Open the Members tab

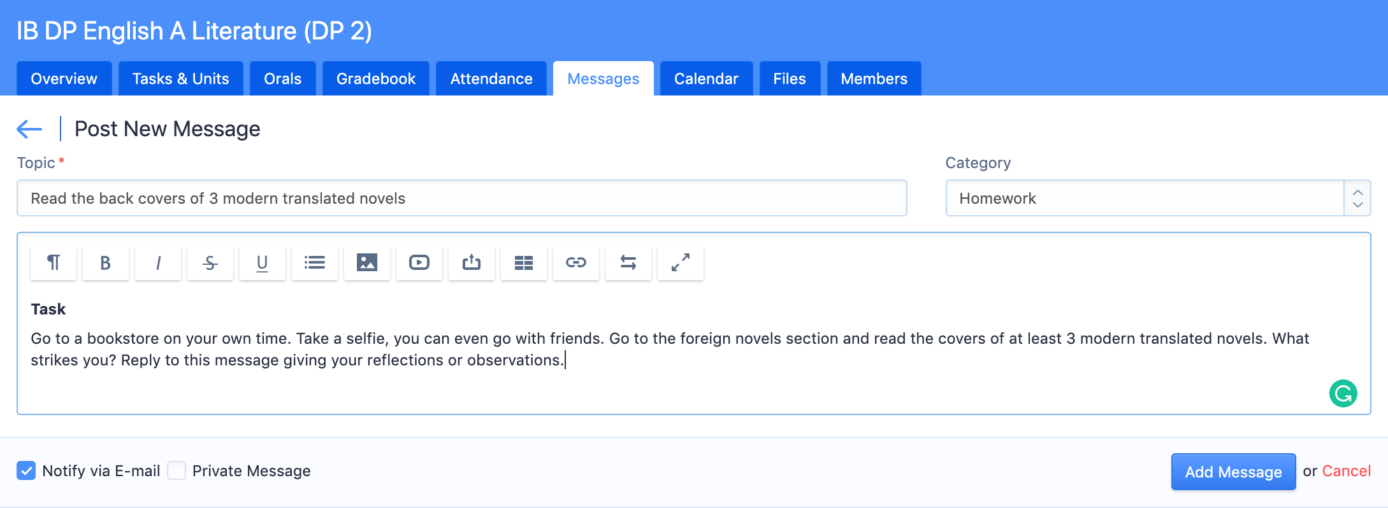tap(874, 78)
